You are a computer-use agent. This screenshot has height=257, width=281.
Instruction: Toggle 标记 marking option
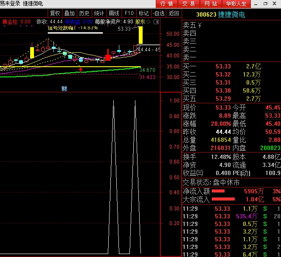coord(143,13)
